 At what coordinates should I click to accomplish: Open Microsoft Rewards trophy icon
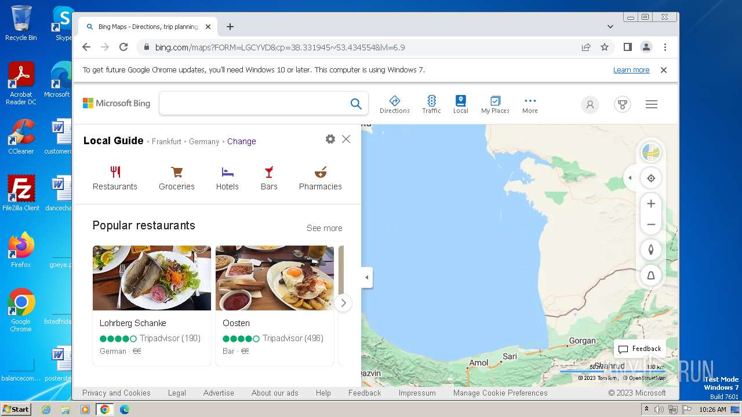pos(623,104)
